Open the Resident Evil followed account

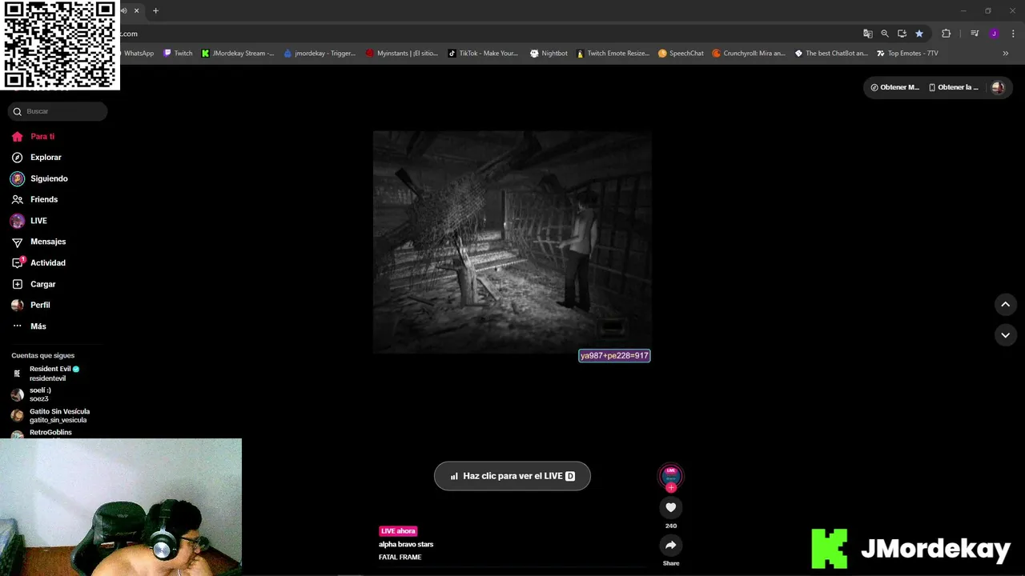point(53,374)
